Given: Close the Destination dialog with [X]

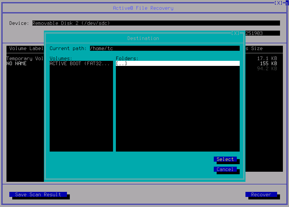Looking at the screenshot, I should pos(235,33).
